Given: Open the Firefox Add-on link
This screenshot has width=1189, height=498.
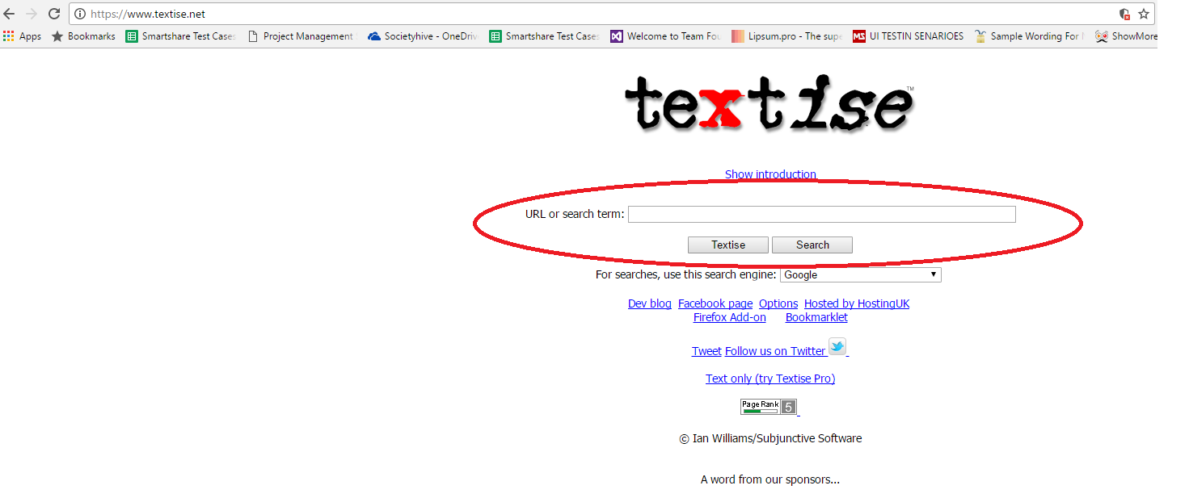Looking at the screenshot, I should pyautogui.click(x=730, y=317).
